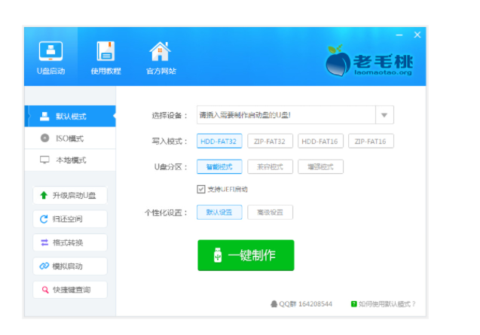480x335 pixels.
Task: Click the green 一键制作 button
Action: [x=246, y=255]
